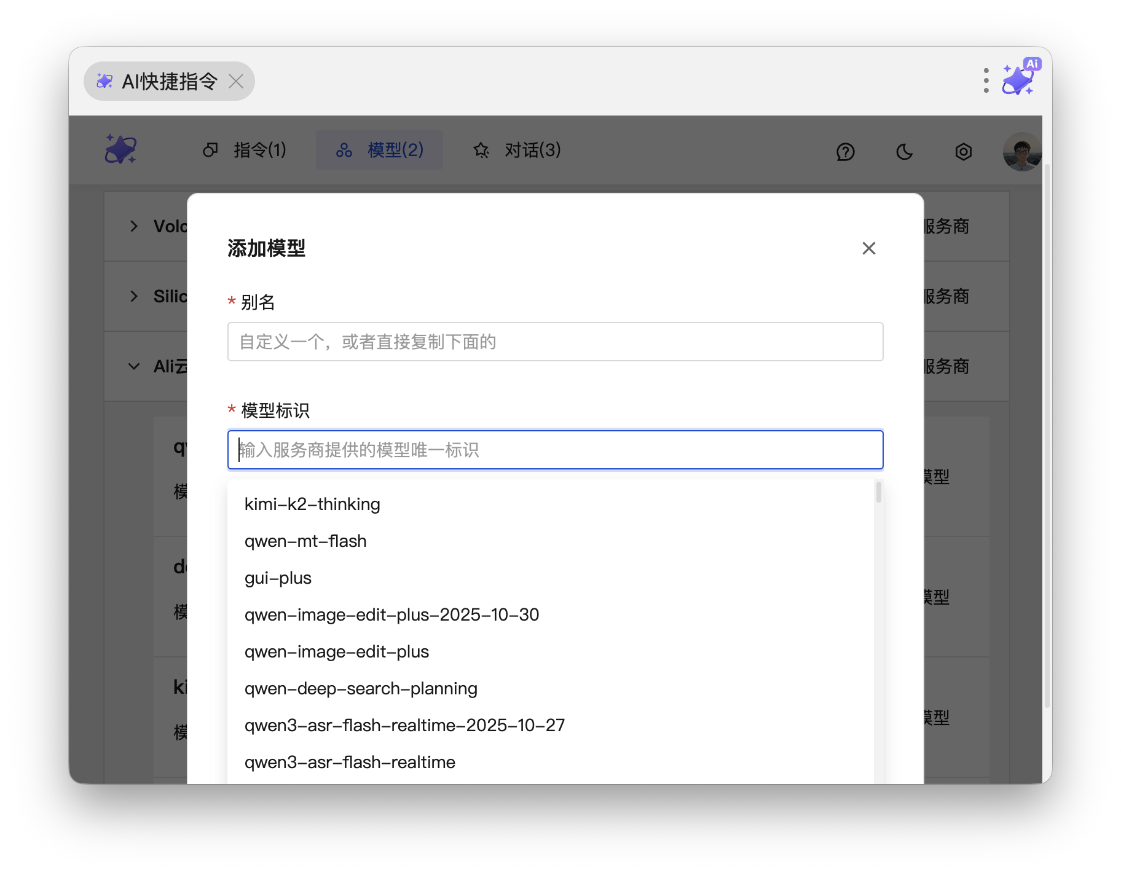Image resolution: width=1121 pixels, height=875 pixels.
Task: Click the three-dot more options icon
Action: pyautogui.click(x=986, y=80)
